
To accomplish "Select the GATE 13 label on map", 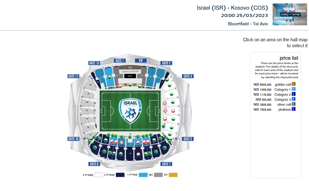I will 94,63.
